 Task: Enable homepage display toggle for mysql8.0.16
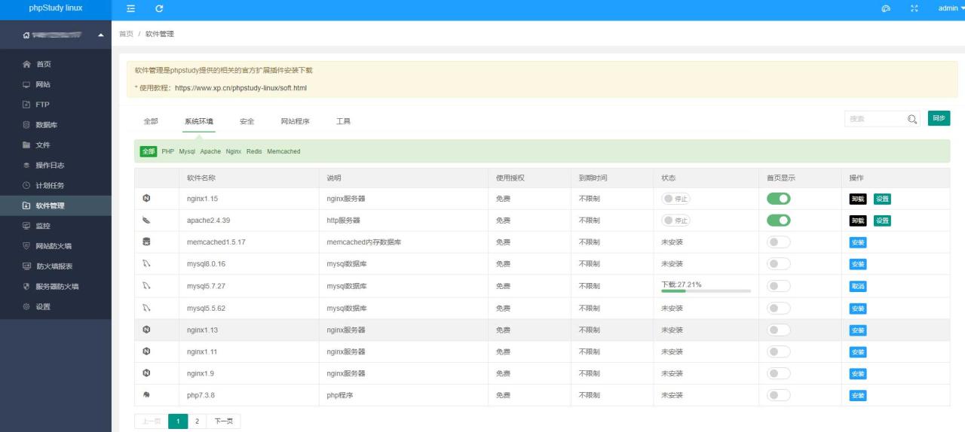(x=779, y=264)
